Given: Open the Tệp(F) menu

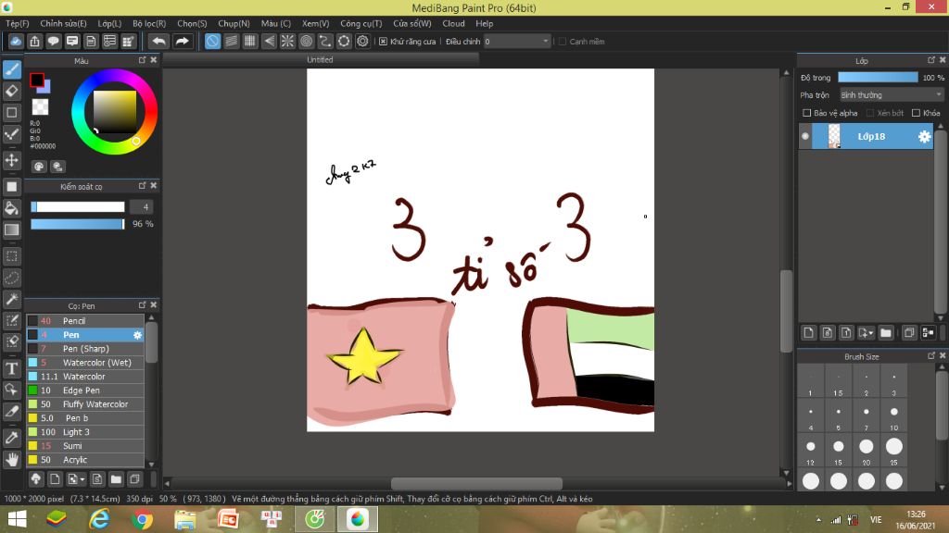Looking at the screenshot, I should pos(18,23).
